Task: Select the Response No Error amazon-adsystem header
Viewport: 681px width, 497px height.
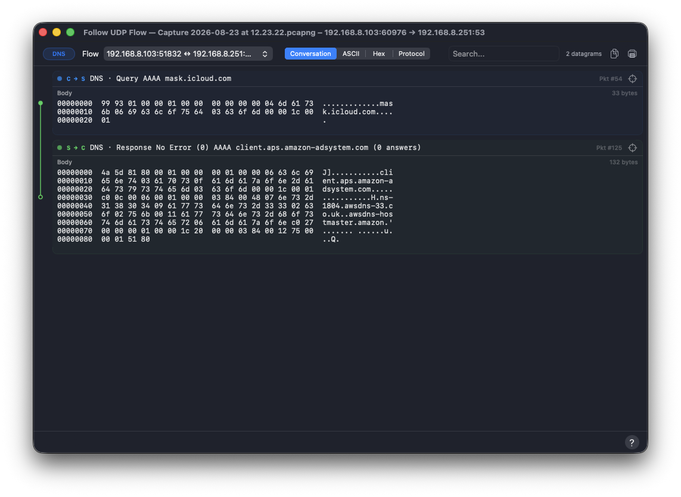Action: pos(347,148)
